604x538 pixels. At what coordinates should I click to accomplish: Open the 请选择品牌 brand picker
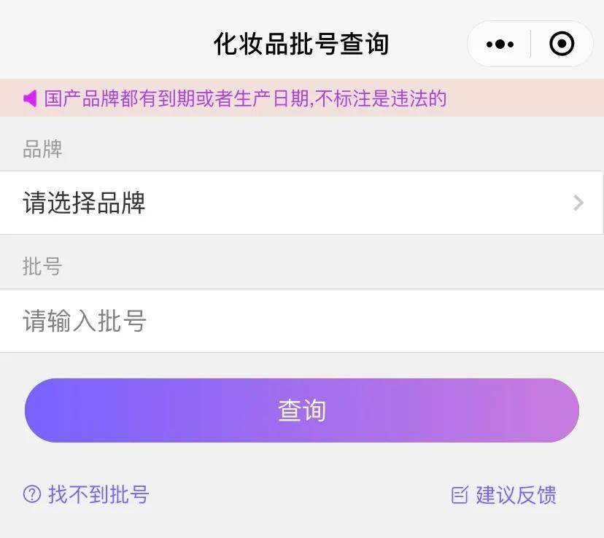(85, 203)
